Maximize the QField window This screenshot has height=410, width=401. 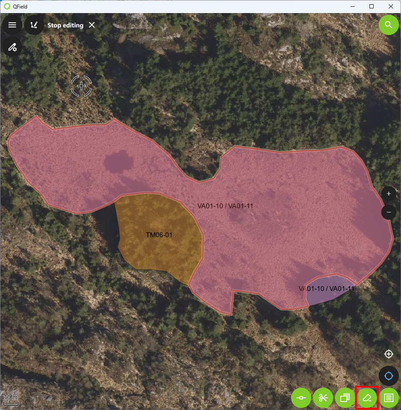(372, 6)
